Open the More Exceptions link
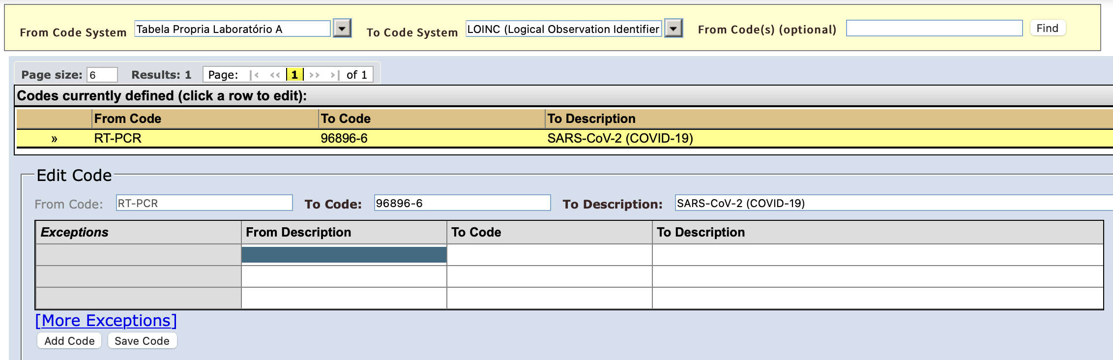The image size is (1113, 360). tap(106, 321)
